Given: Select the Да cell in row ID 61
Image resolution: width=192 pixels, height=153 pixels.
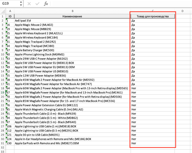Looking at the screenshot, I should [x=153, y=84].
